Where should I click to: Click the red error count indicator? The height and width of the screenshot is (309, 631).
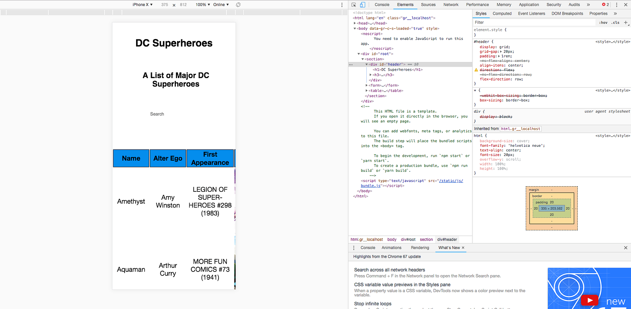coord(605,5)
